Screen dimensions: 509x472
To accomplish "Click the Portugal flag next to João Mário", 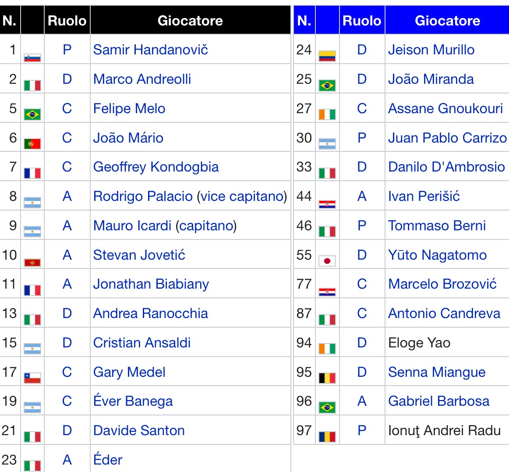I will tap(32, 143).
